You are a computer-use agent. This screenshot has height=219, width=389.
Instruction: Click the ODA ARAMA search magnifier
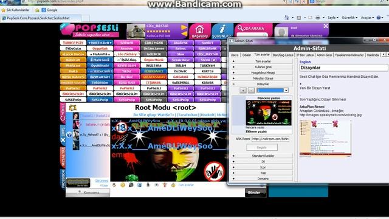(240, 28)
